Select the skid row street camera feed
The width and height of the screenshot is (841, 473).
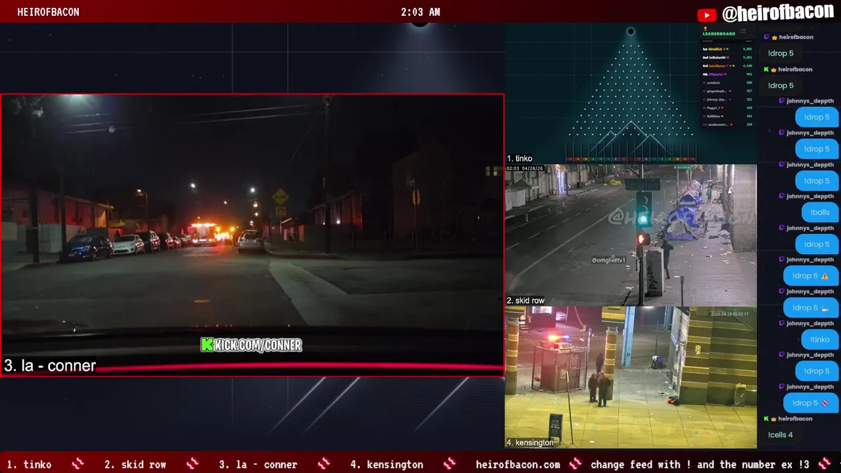pyautogui.click(x=631, y=235)
